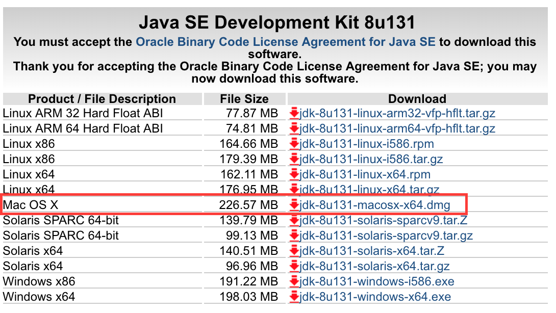The width and height of the screenshot is (556, 313).
Task: Download jdk-8u131-linux-arm64-vfp-hflt.tar.gz
Action: coord(396,128)
